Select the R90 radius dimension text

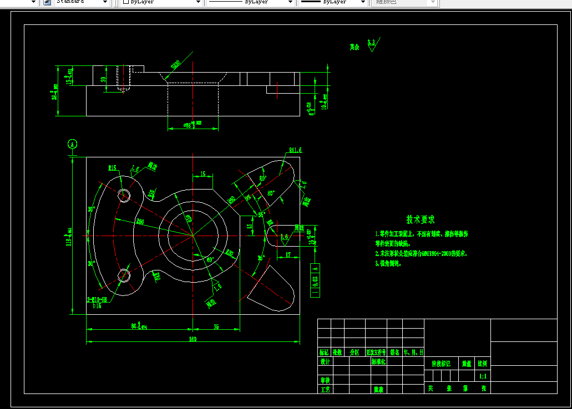(231, 200)
